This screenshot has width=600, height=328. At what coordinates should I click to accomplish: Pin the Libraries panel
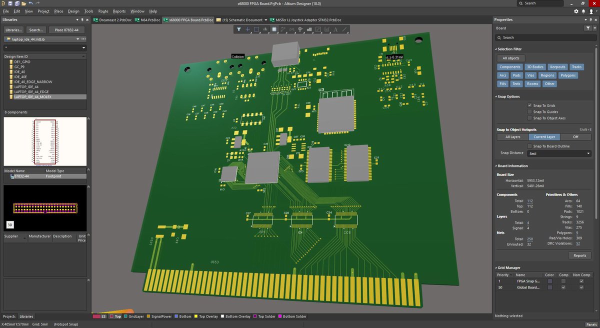pos(82,20)
